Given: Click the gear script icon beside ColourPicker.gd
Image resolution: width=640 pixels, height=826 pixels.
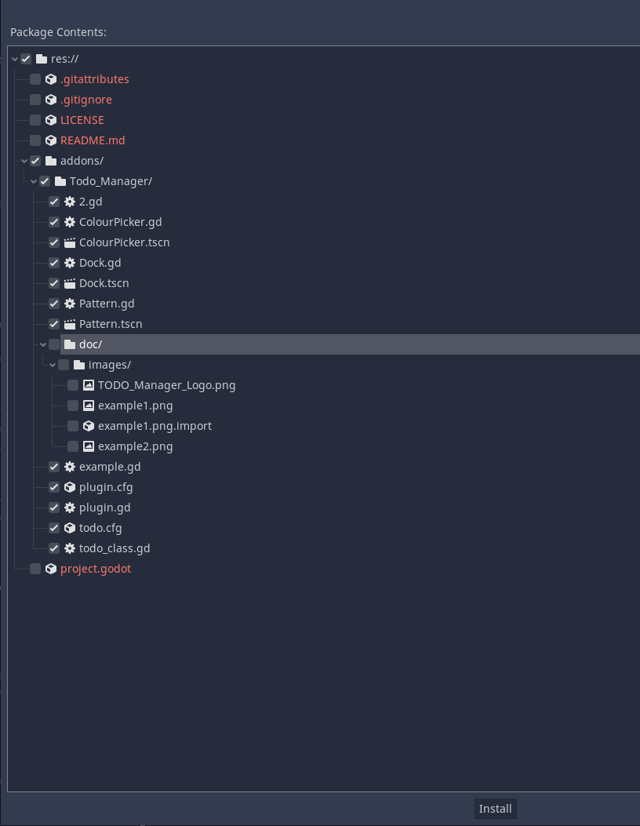Looking at the screenshot, I should pyautogui.click(x=70, y=222).
